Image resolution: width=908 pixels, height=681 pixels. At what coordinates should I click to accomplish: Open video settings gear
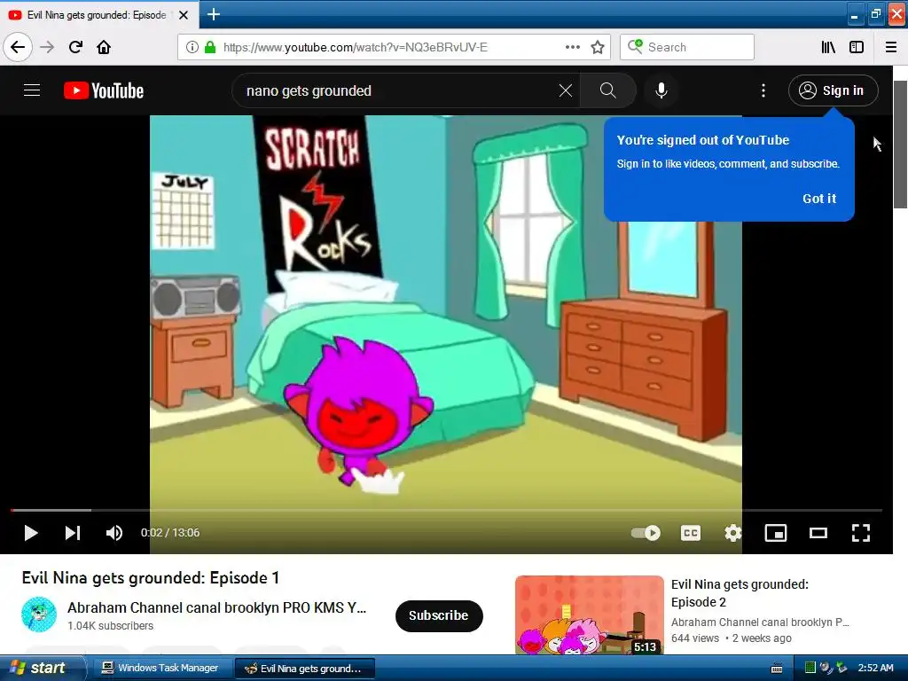tap(733, 533)
